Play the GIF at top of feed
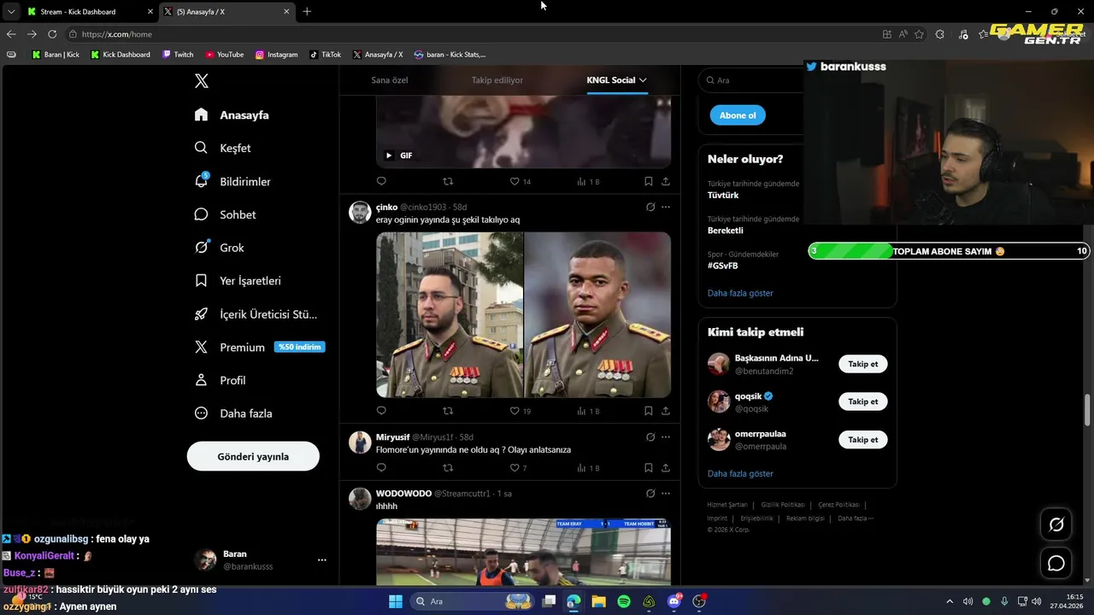Screen dimensions: 1094x615 click(388, 155)
